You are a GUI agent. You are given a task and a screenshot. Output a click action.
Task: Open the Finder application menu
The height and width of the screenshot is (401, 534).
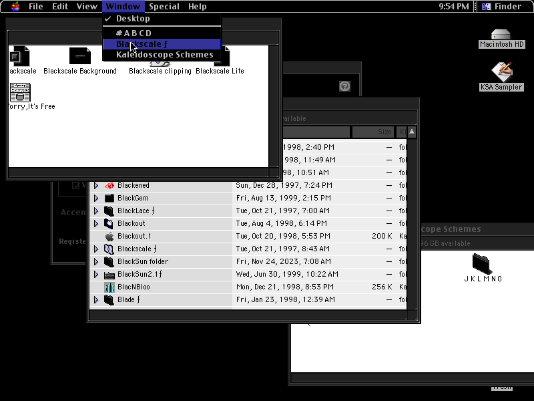pyautogui.click(x=503, y=7)
